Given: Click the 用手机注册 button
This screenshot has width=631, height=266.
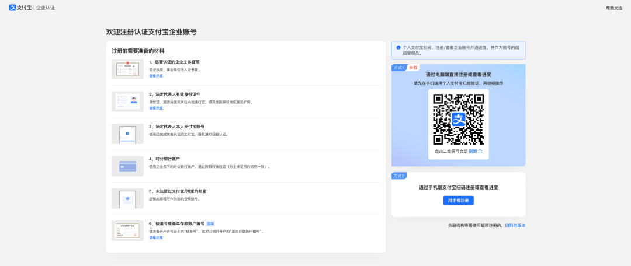Looking at the screenshot, I should coord(459,201).
